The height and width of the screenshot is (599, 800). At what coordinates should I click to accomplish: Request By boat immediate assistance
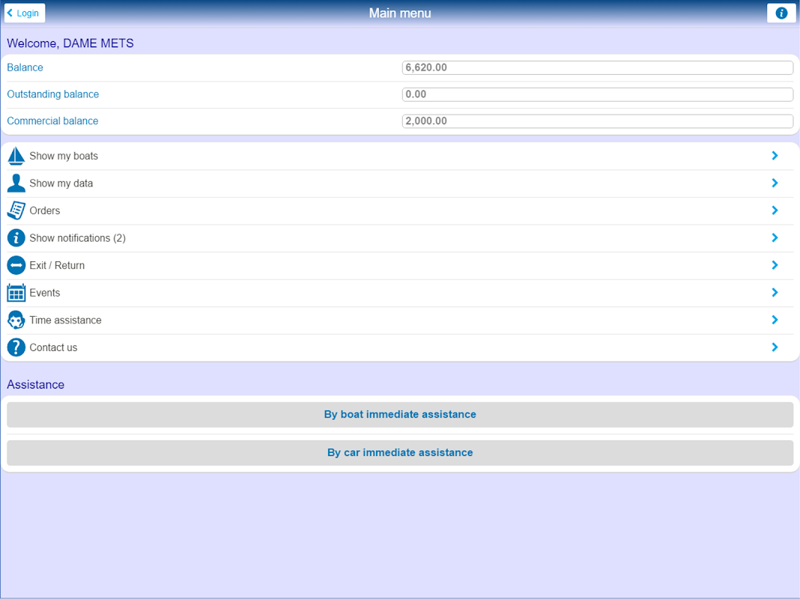tap(400, 415)
